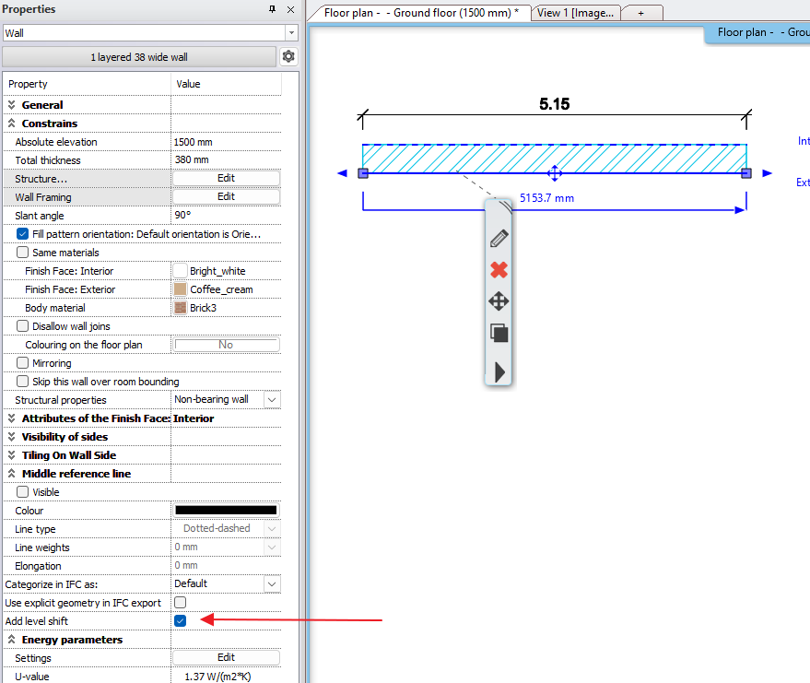Expand floating toolbar with the black arrow
The width and height of the screenshot is (810, 683).
pos(499,371)
